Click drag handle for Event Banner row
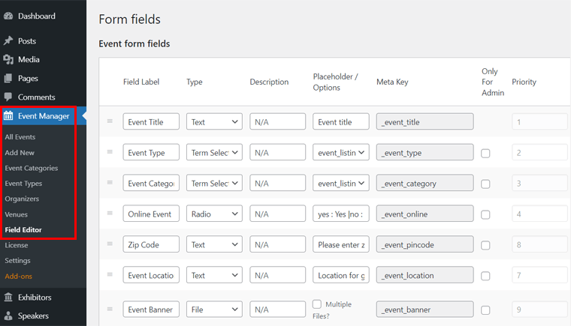Viewport: 571px width, 326px height. pyautogui.click(x=110, y=309)
